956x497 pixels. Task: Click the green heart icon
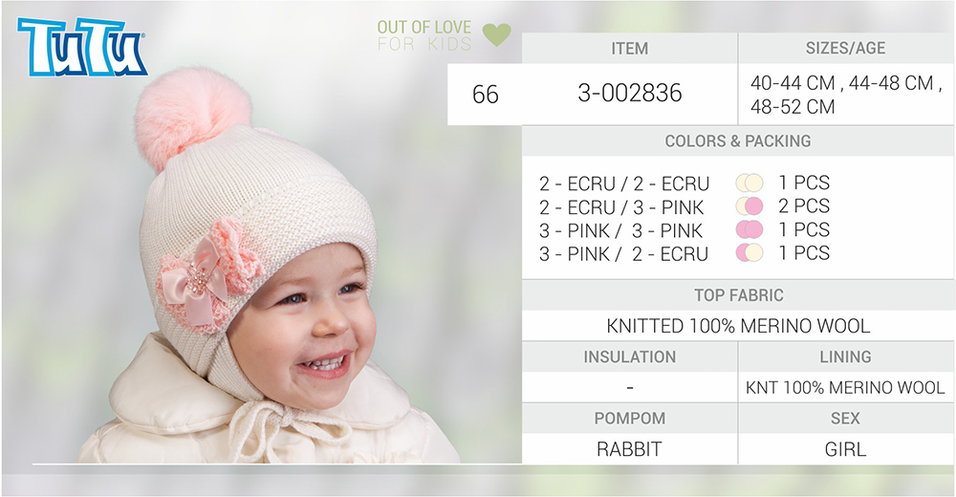pyautogui.click(x=496, y=34)
